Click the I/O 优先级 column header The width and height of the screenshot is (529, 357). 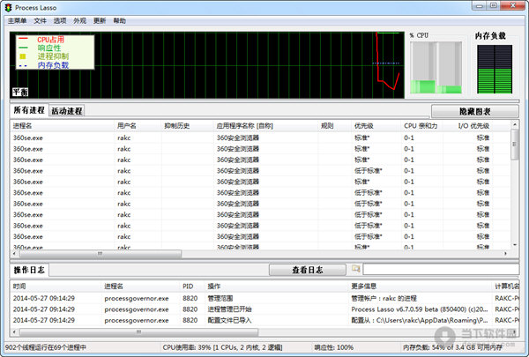(x=467, y=126)
